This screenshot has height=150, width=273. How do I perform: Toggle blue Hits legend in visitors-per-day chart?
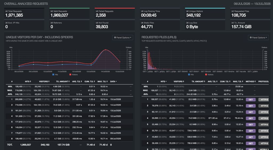[55, 75]
